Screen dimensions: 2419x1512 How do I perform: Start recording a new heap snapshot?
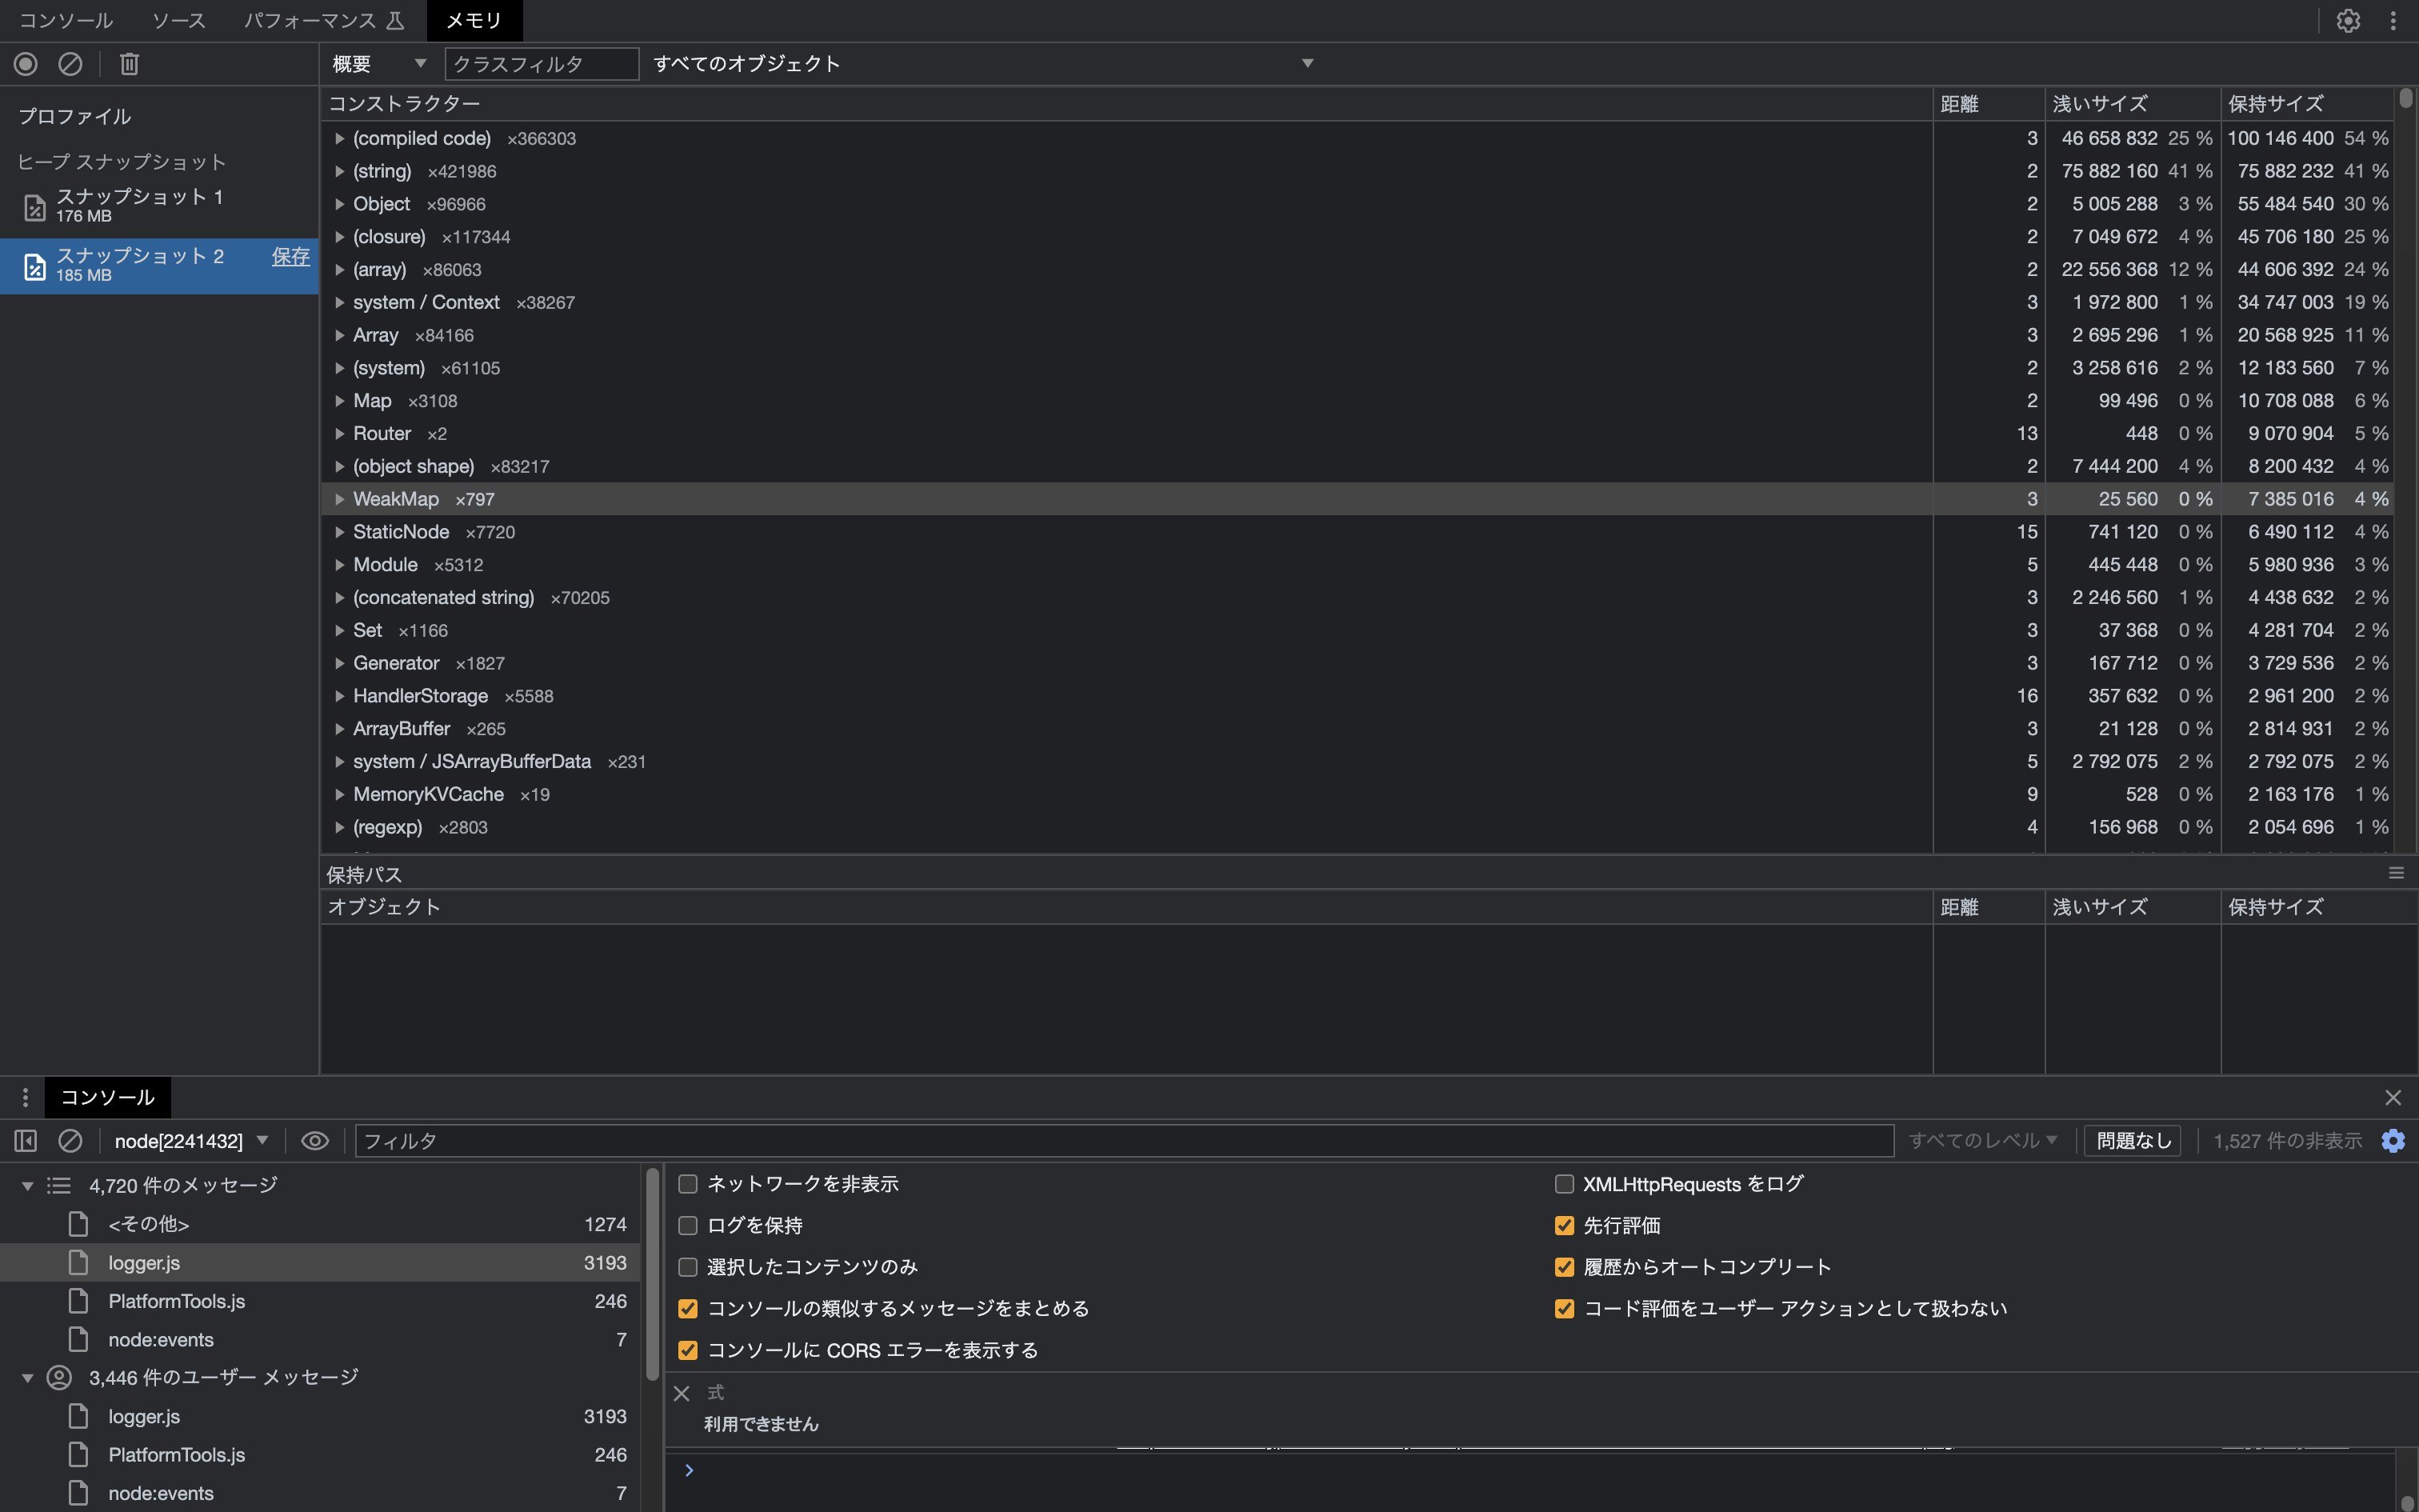(25, 63)
